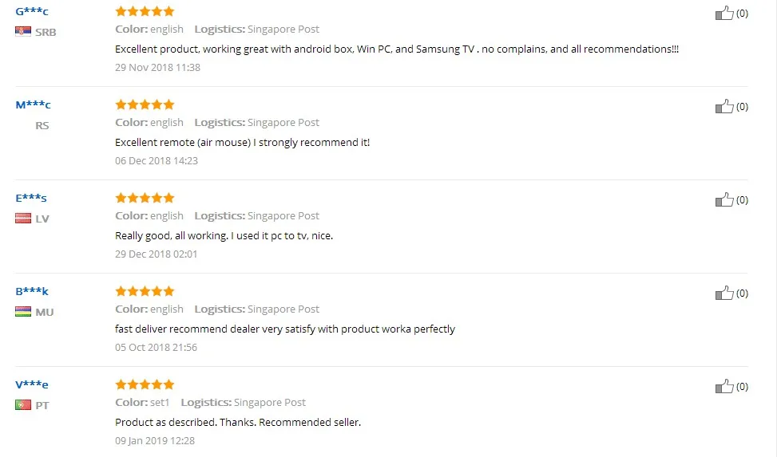777x457 pixels.
Task: Open reviewer G***c's profile
Action: 32,11
